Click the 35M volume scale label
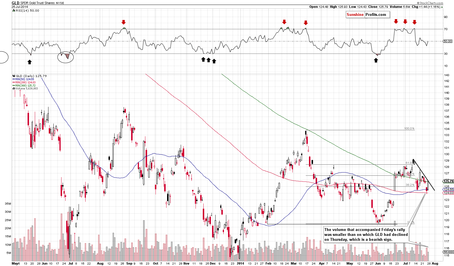Screen dimensions: 454x266 point(8,204)
